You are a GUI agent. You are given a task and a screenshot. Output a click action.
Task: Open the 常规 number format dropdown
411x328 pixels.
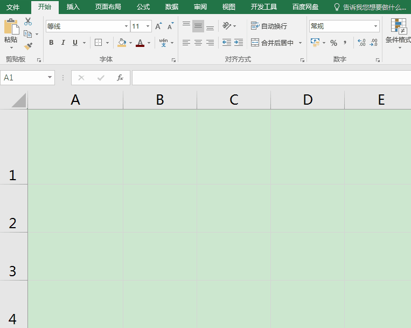(375, 26)
